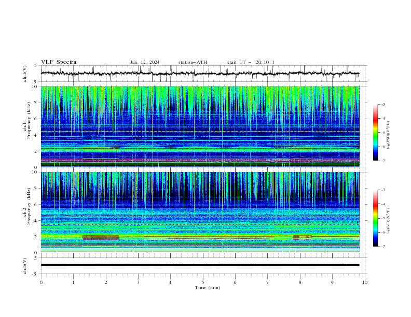Image resolution: width=411 pixels, height=317 pixels.
Task: Click the ch.1 PSD color scale bar
Action: (x=375, y=133)
